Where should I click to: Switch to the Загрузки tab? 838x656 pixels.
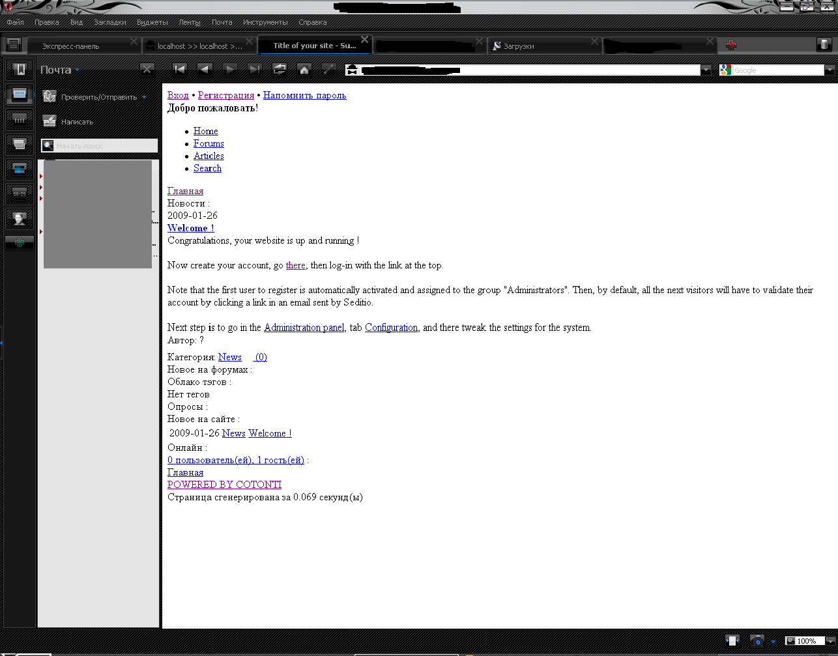544,46
